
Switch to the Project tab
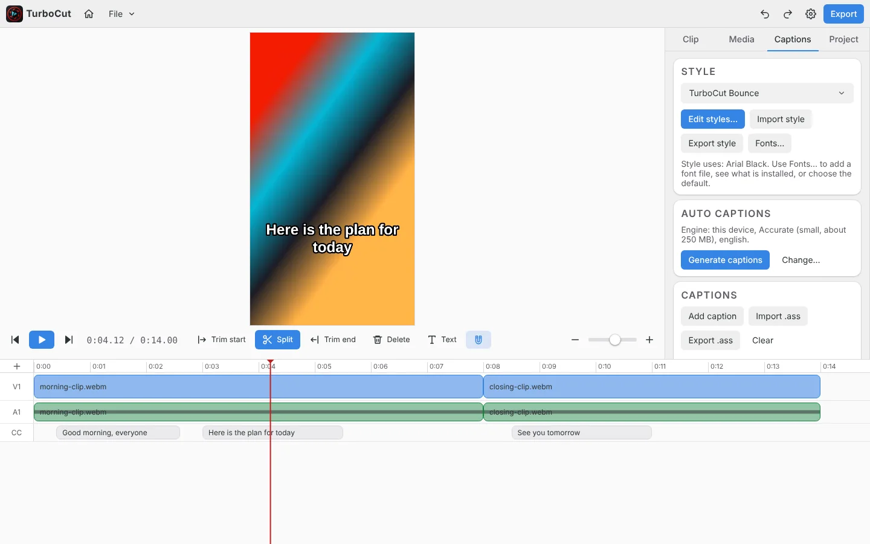(843, 39)
